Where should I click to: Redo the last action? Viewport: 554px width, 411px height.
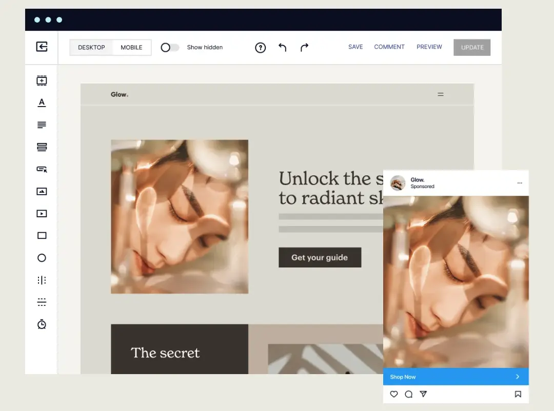[x=304, y=47]
